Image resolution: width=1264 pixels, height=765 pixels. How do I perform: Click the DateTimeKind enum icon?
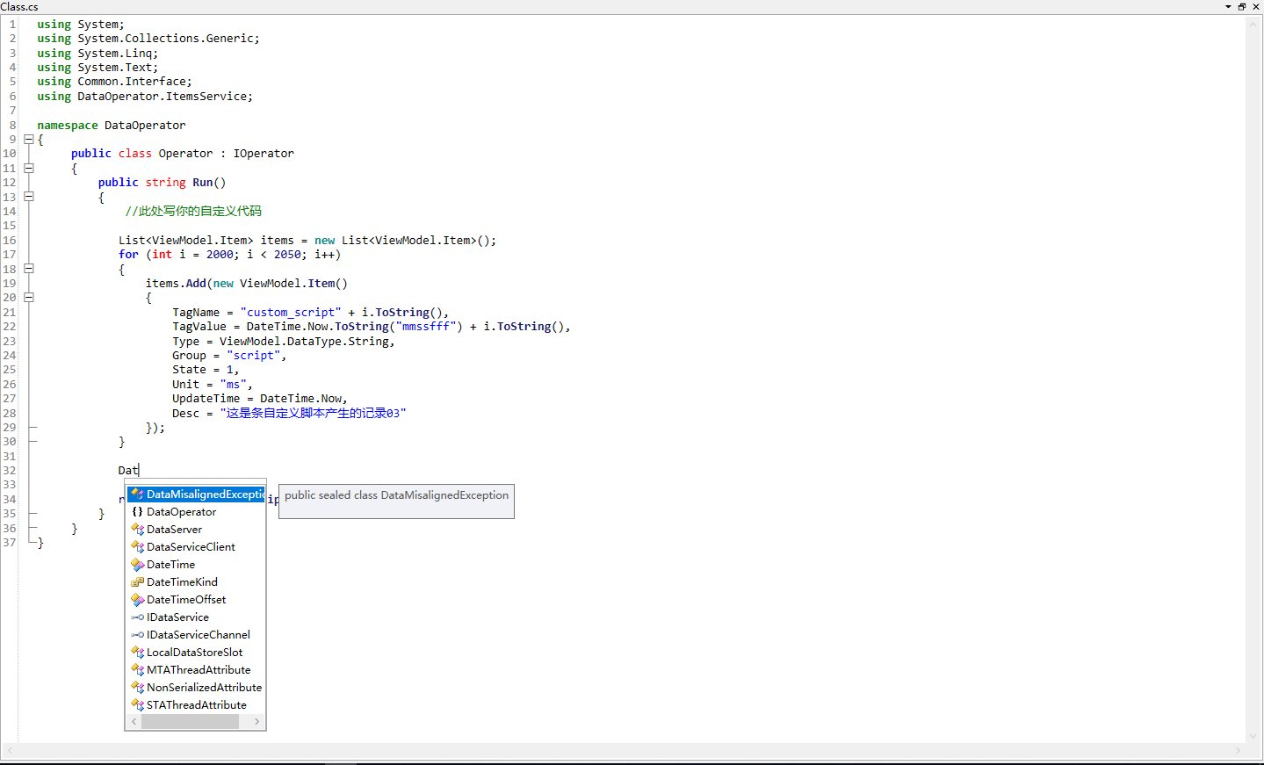pyautogui.click(x=137, y=582)
